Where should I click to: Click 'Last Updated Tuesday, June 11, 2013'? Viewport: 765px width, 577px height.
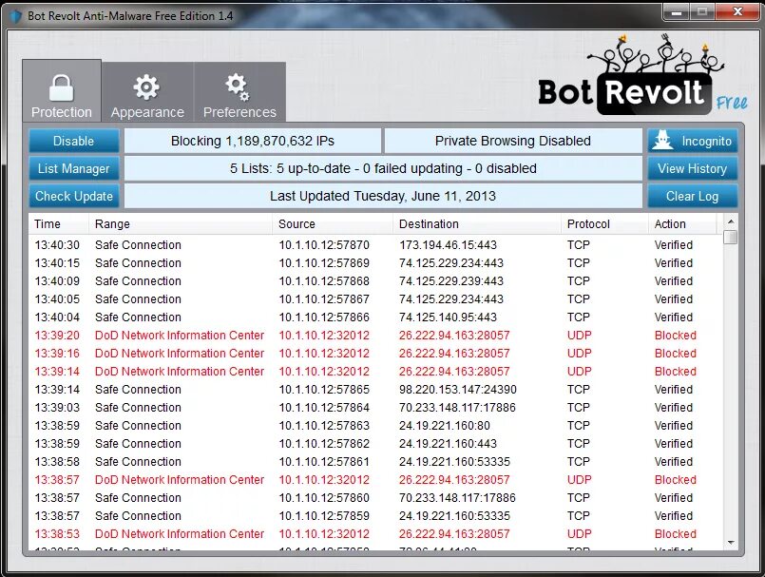pos(383,196)
